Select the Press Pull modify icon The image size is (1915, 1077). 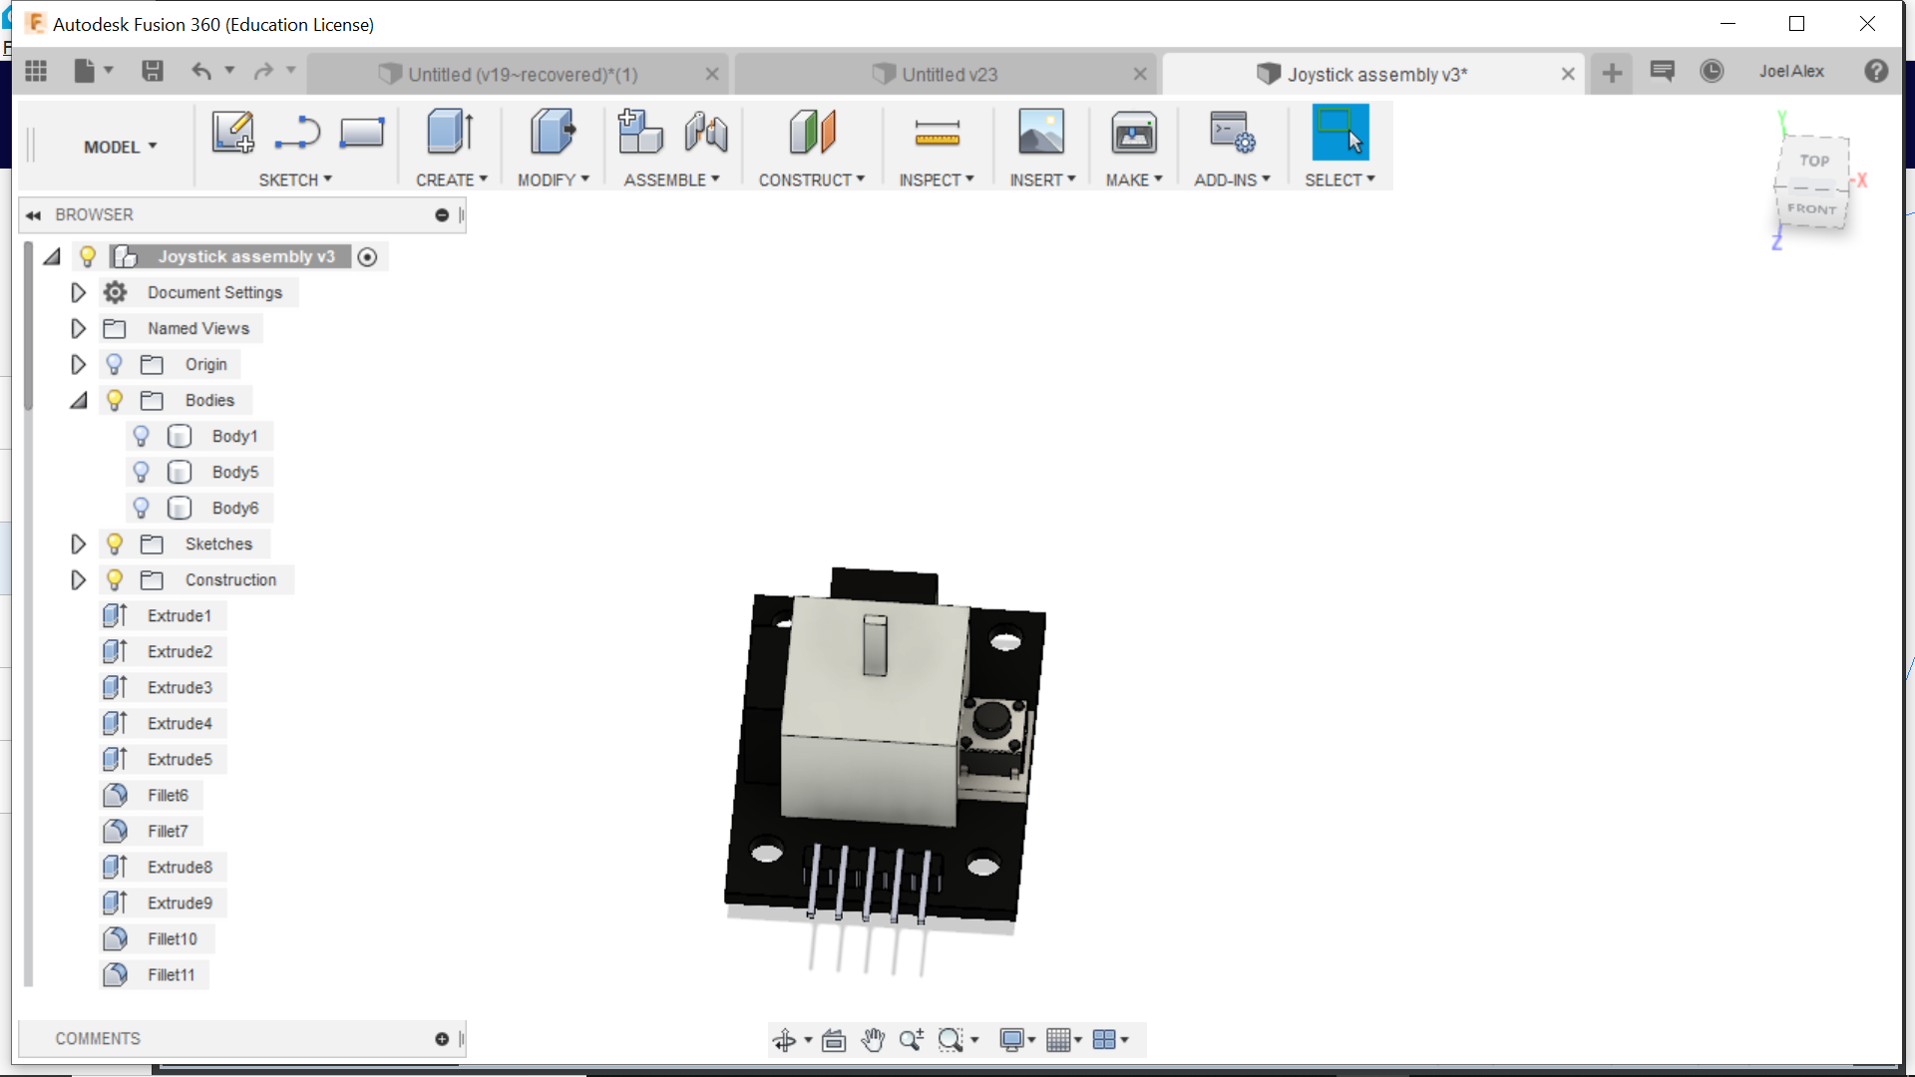click(x=552, y=132)
